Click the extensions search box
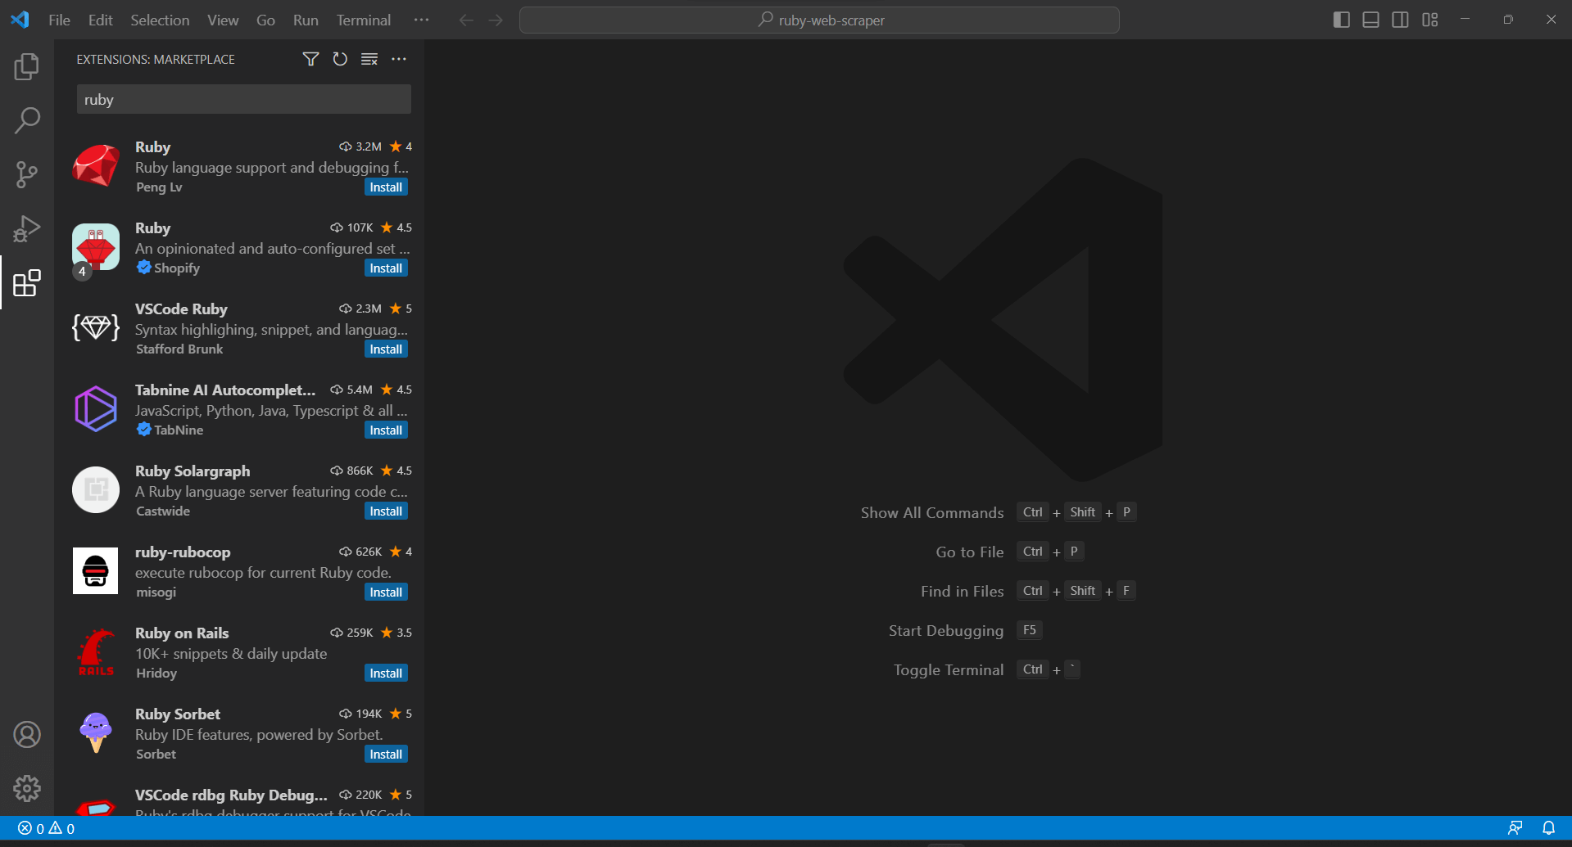This screenshot has width=1572, height=847. point(243,100)
